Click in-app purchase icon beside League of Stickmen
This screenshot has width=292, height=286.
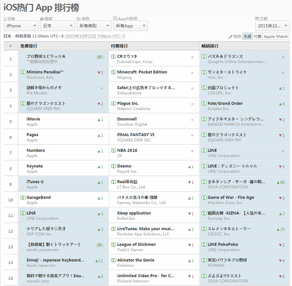coord(114,244)
